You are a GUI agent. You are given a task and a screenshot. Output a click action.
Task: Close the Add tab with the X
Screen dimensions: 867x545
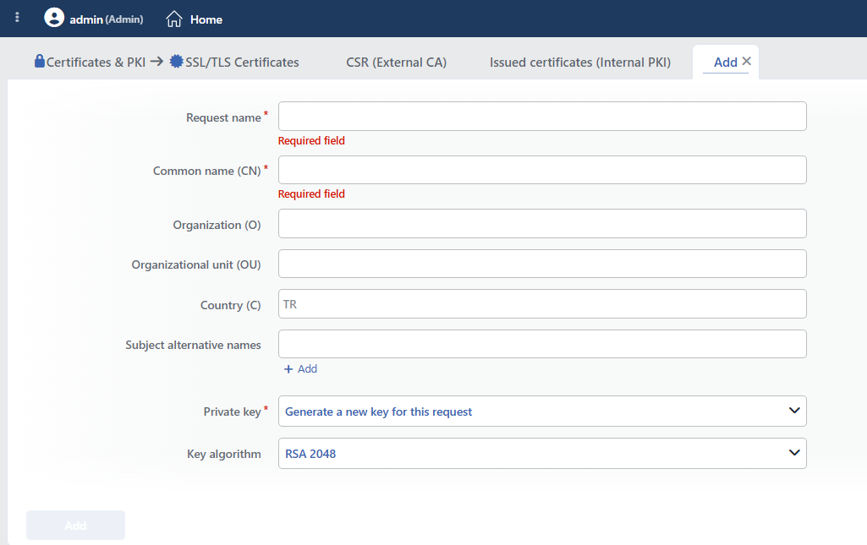[746, 62]
